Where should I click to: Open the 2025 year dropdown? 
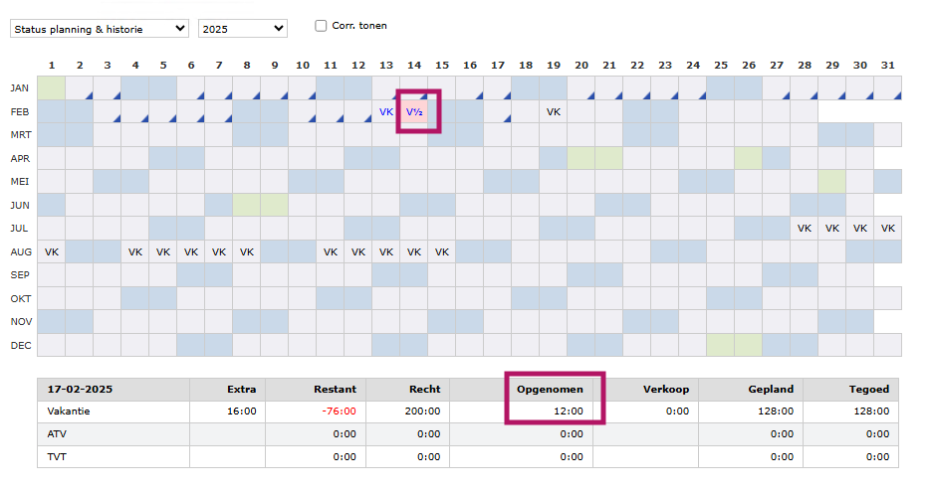(243, 29)
